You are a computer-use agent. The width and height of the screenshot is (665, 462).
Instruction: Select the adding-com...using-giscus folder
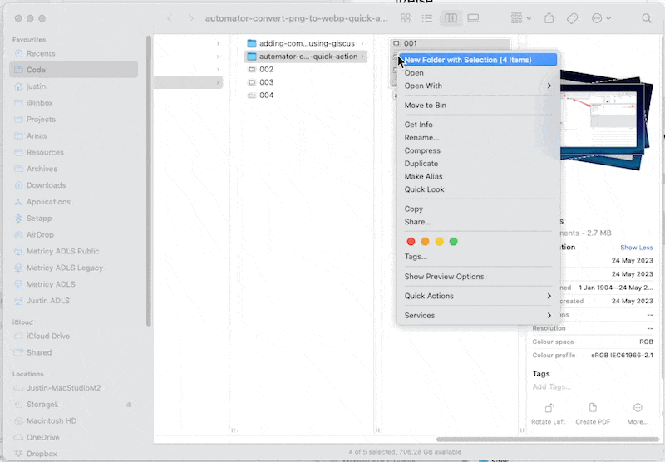pyautogui.click(x=305, y=43)
